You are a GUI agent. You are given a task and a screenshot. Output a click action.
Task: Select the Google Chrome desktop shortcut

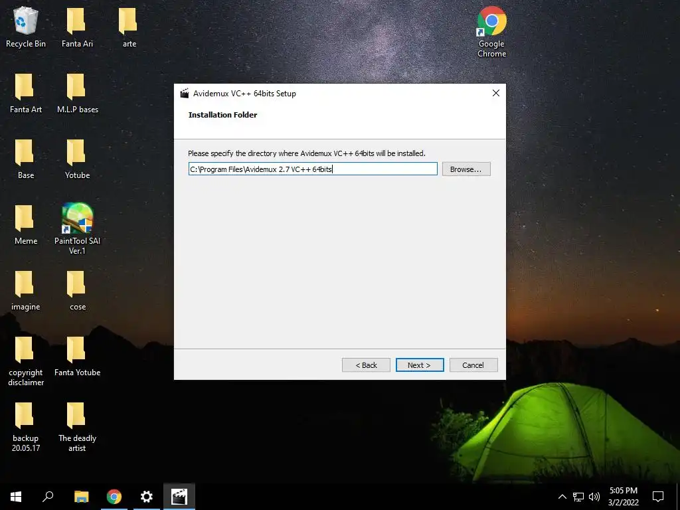[x=491, y=32]
